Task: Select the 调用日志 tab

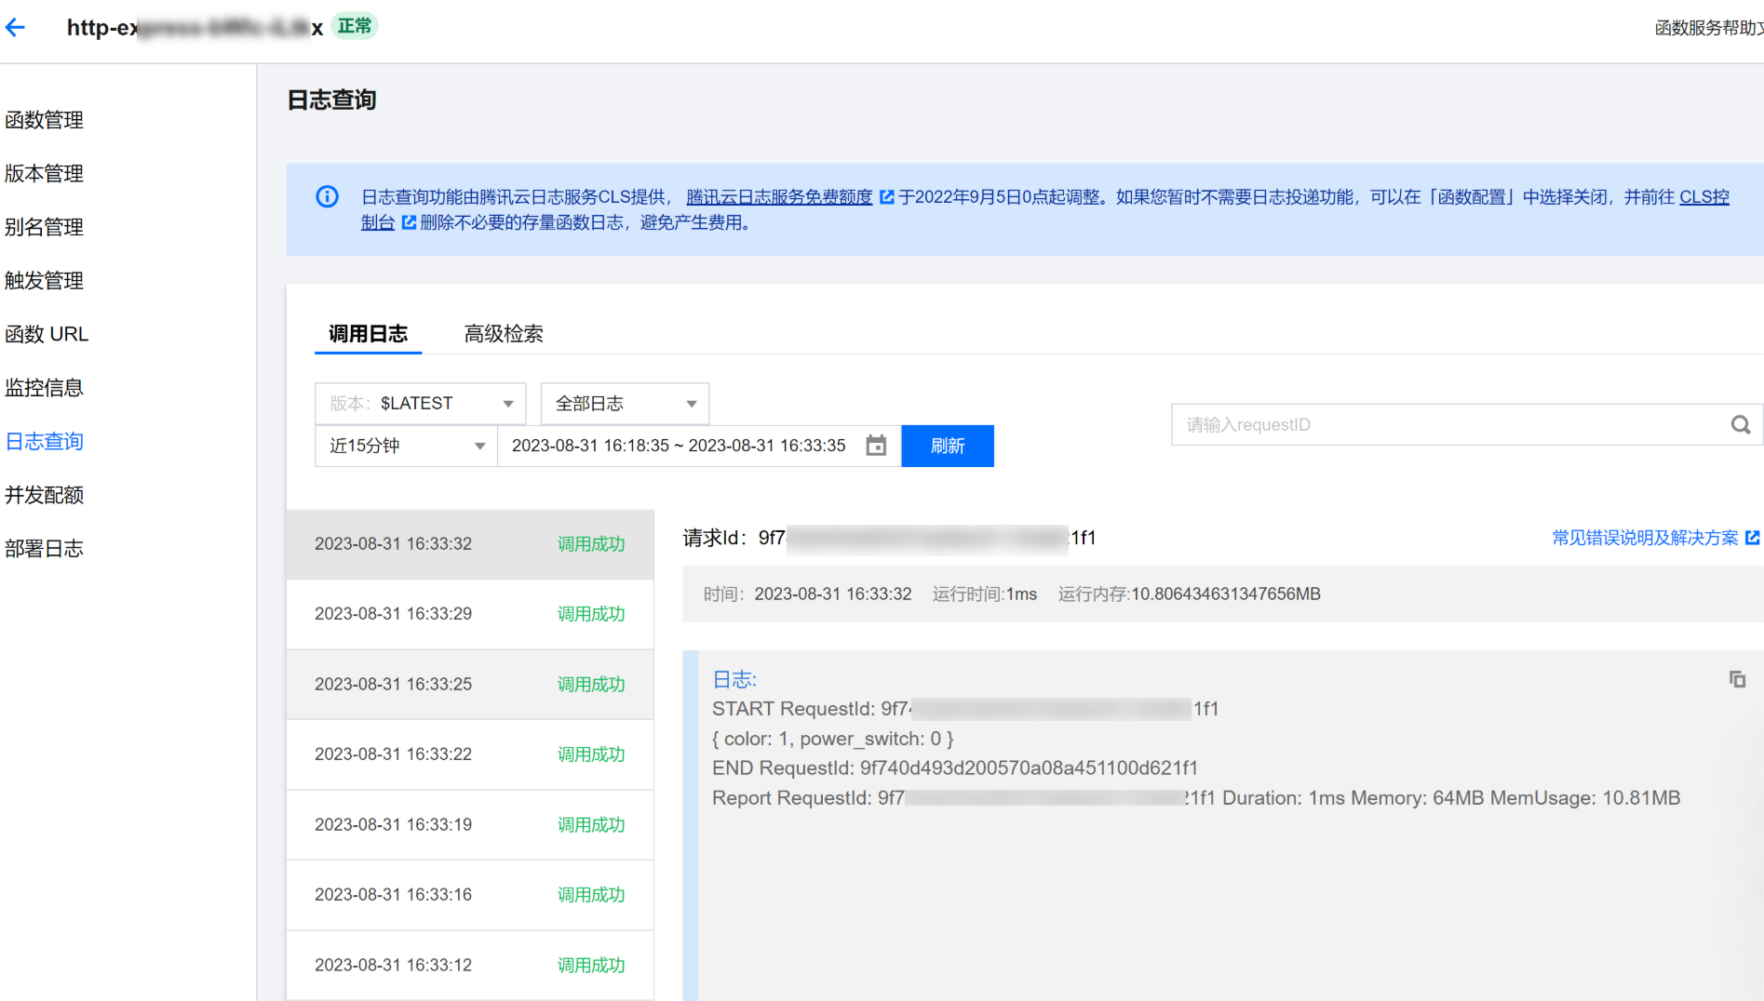Action: (368, 334)
